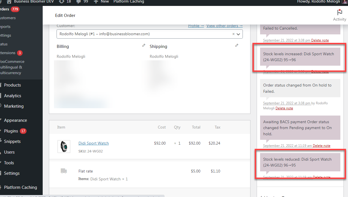This screenshot has height=197, width=348.
Task: Click the home icon in admin bar
Action: click(9, 1)
